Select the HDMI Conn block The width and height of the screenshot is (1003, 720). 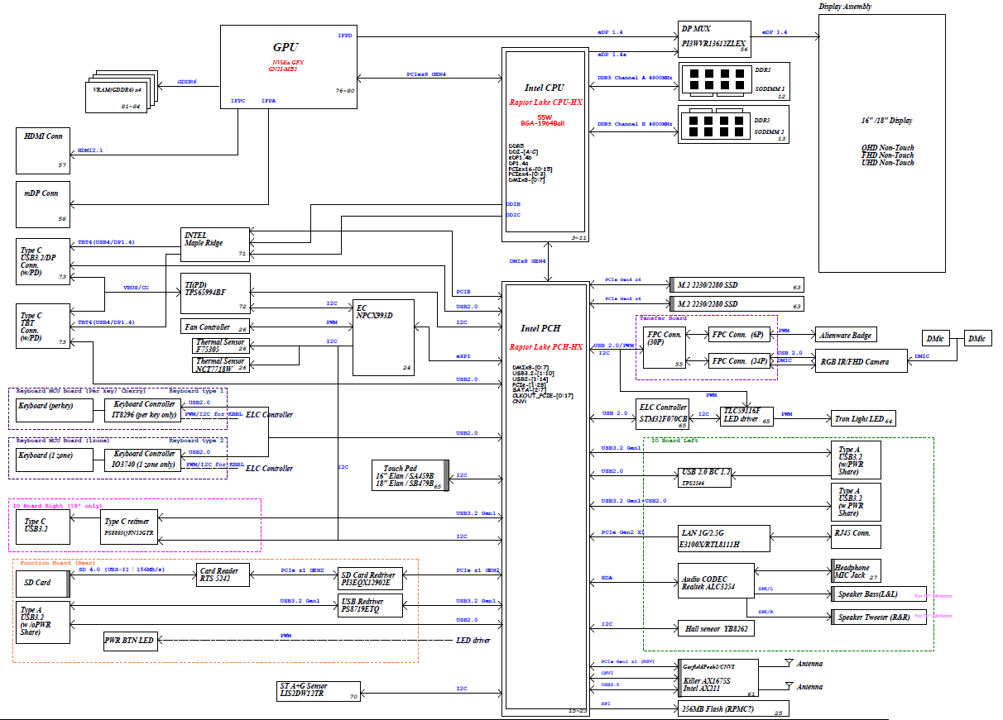coord(43,150)
